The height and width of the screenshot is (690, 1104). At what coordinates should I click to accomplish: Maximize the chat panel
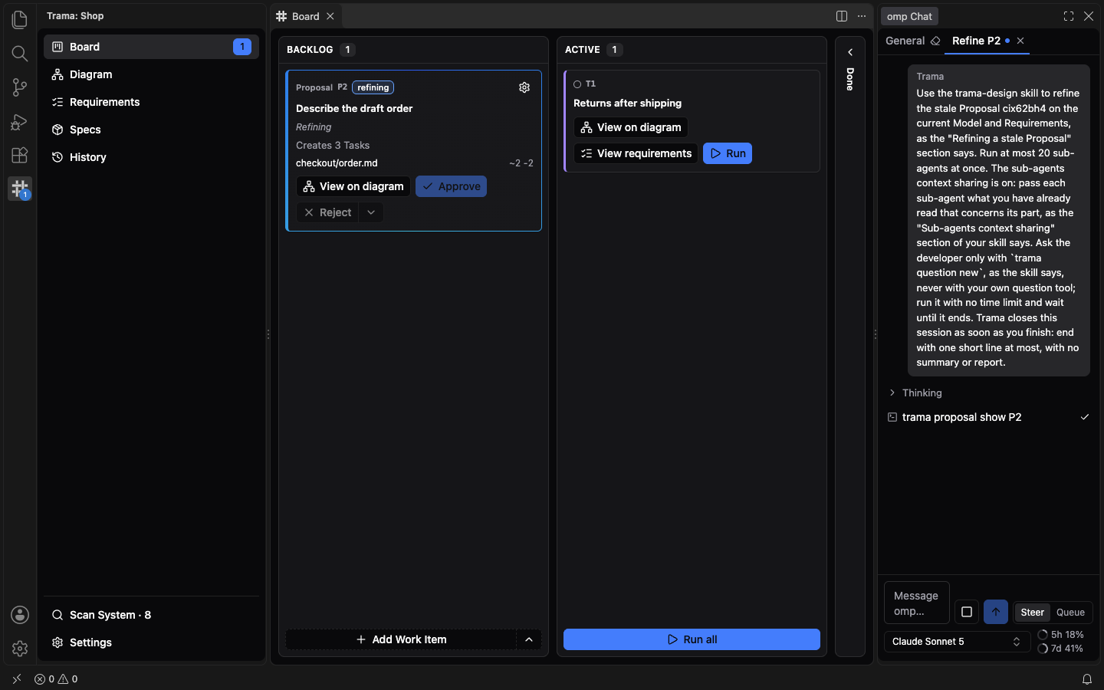coord(1069,16)
